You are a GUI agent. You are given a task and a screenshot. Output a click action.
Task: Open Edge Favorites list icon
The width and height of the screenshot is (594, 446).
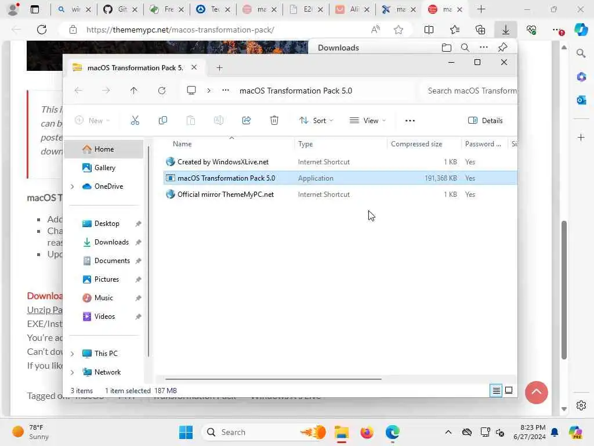pyautogui.click(x=455, y=30)
